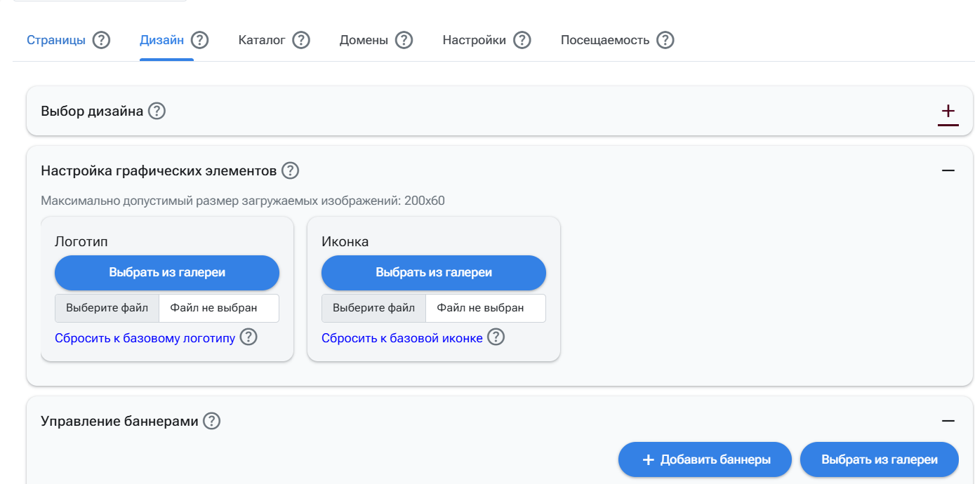Click Выбрать из галереи under Логотип

(x=167, y=273)
